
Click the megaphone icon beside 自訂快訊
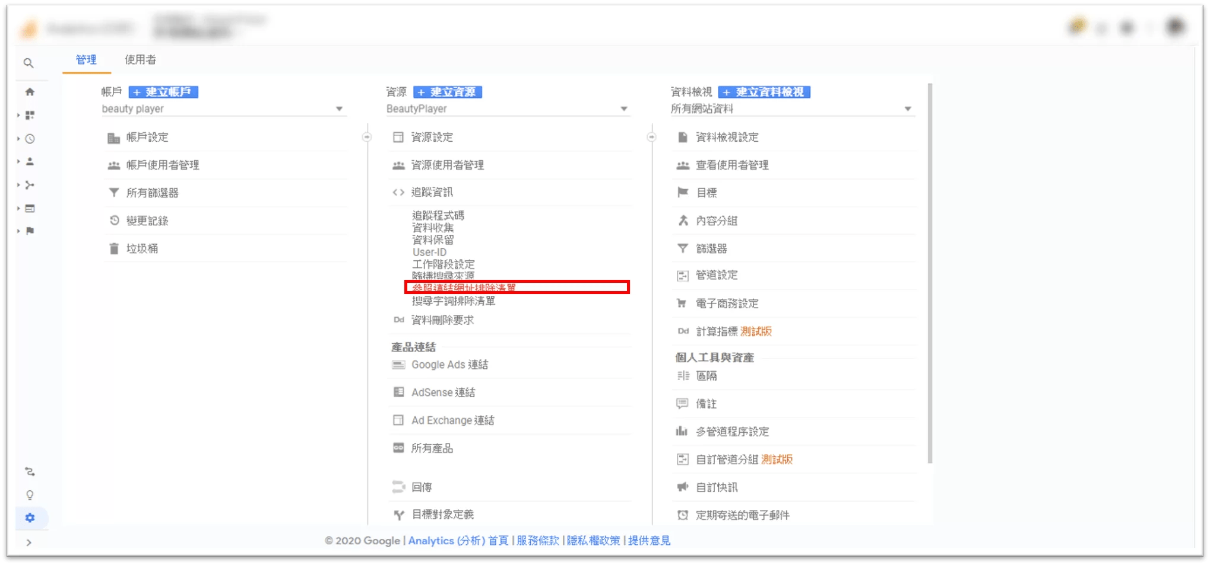[x=683, y=487]
